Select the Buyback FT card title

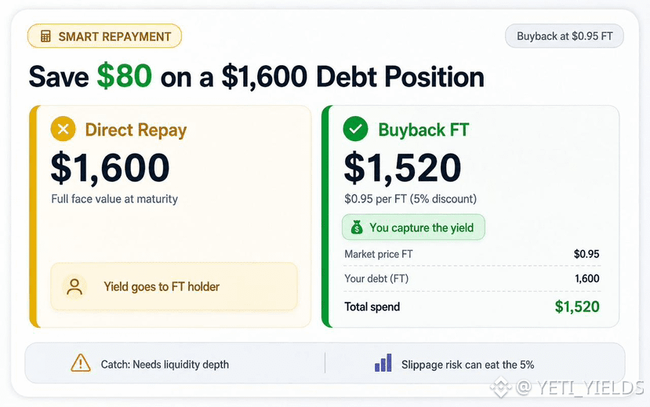[x=423, y=129]
